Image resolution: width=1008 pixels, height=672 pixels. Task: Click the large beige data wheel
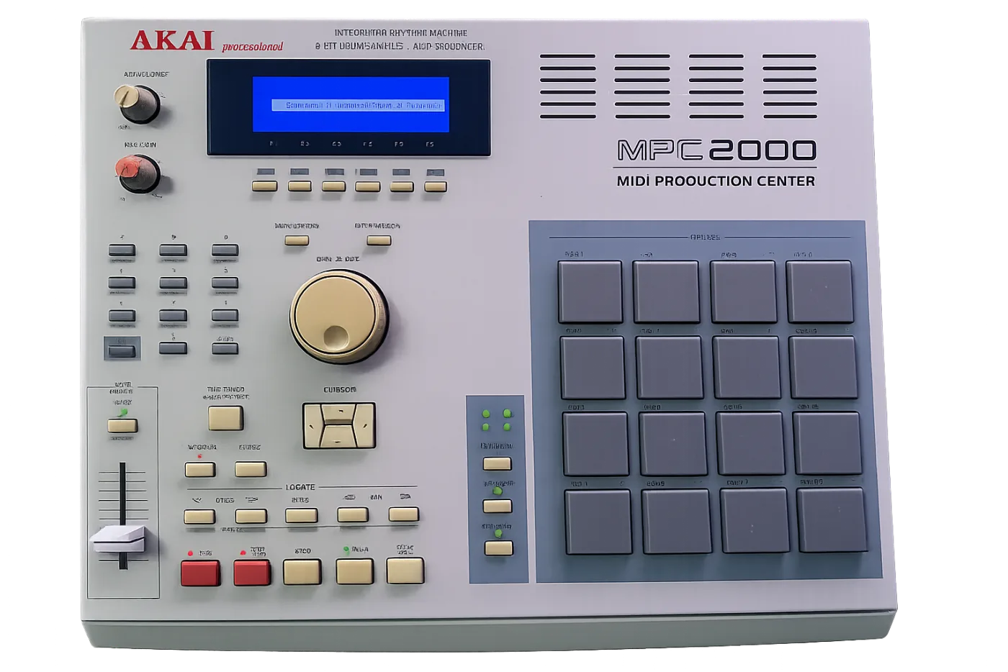(338, 317)
